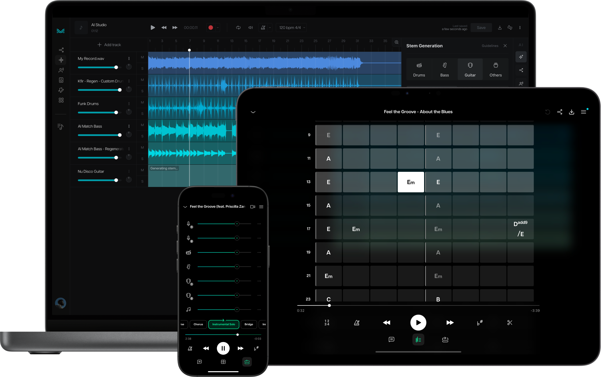Toggle loop playback in the studio toolbar
The height and width of the screenshot is (377, 605).
pyautogui.click(x=238, y=28)
